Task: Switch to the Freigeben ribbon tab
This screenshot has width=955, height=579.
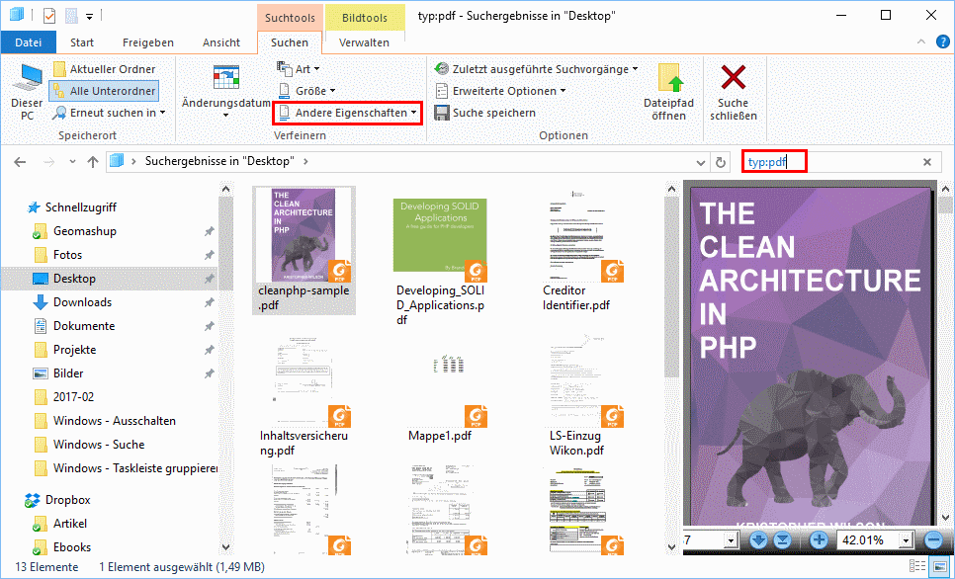Action: coord(148,42)
